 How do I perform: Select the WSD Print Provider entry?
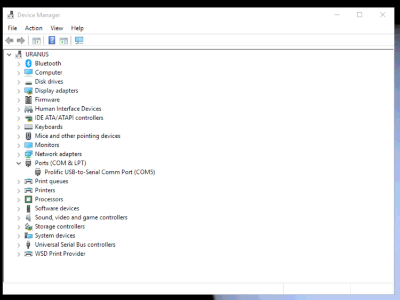[x=60, y=254]
